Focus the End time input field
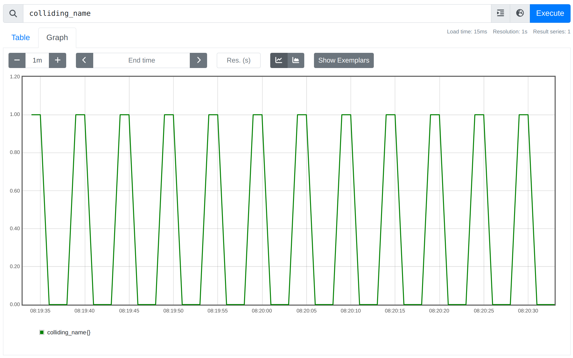 (x=142, y=60)
